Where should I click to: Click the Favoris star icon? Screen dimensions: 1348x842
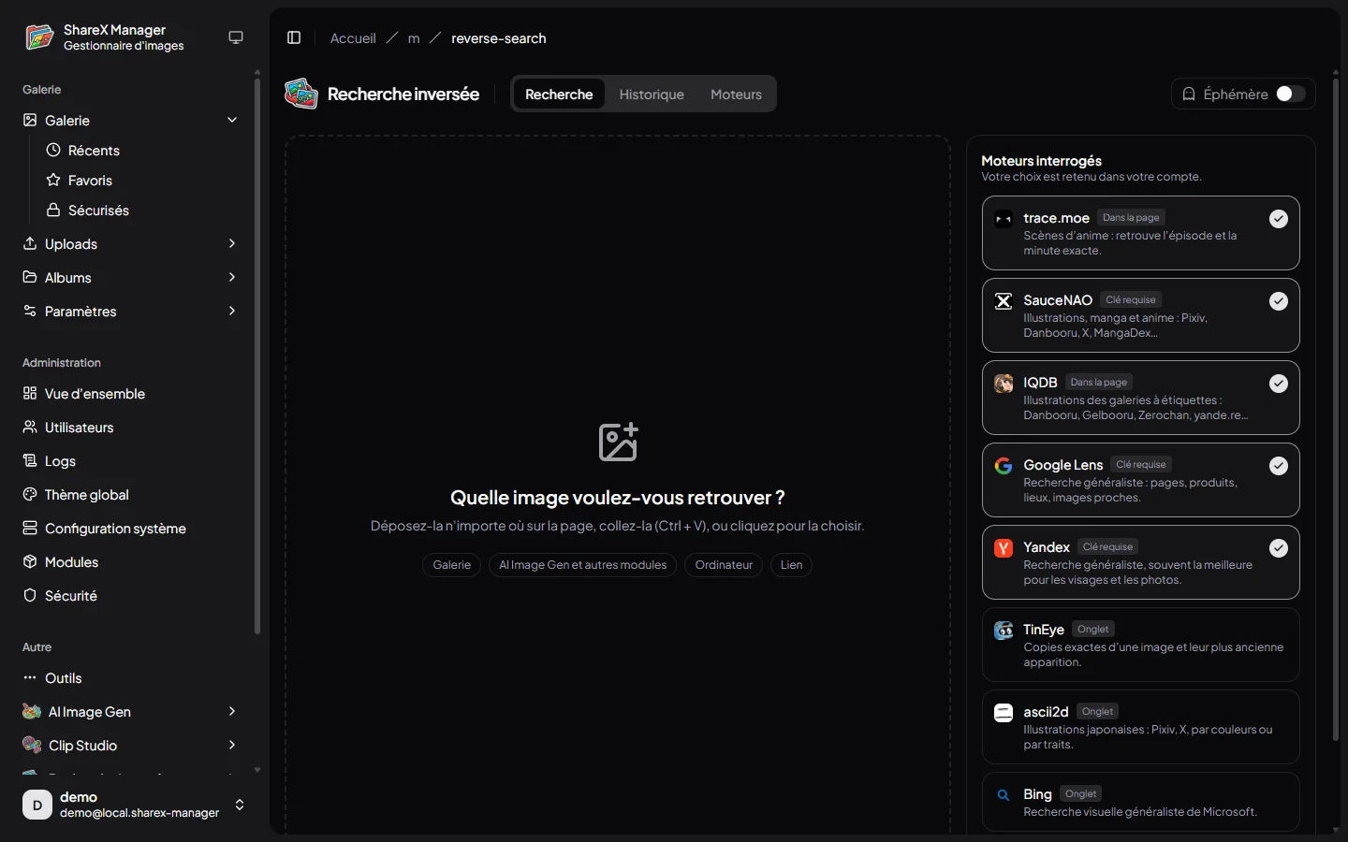[53, 180]
